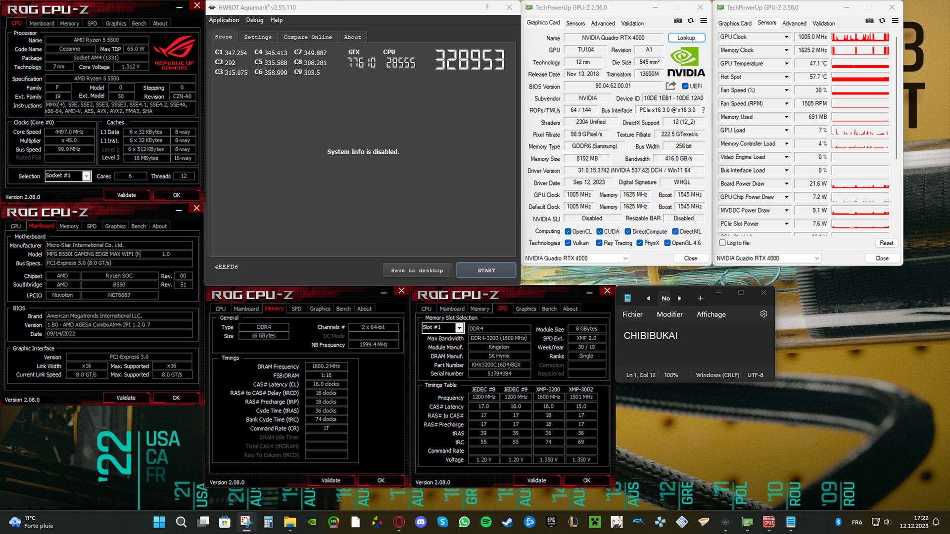Toggle the Vulkan checkbox
This screenshot has height=534, width=950.
(568, 243)
